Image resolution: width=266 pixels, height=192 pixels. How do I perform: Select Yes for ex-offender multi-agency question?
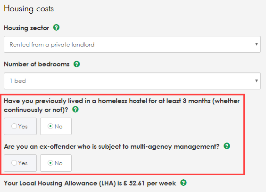point(20,163)
